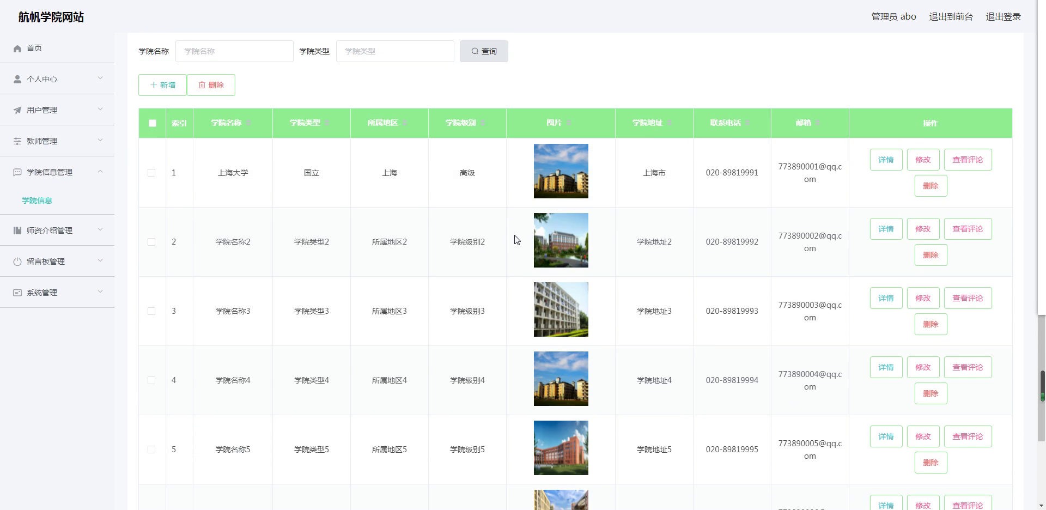Click the batch 删除 button with trash icon

pyautogui.click(x=211, y=85)
